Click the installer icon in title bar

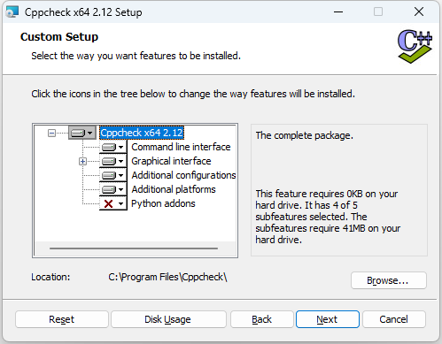click(x=12, y=12)
